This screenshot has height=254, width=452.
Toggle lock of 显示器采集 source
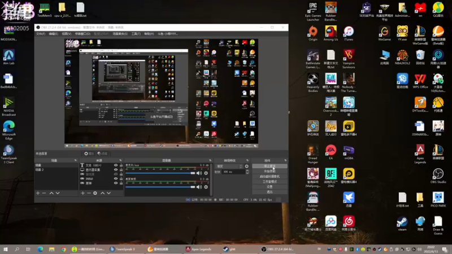point(121,170)
